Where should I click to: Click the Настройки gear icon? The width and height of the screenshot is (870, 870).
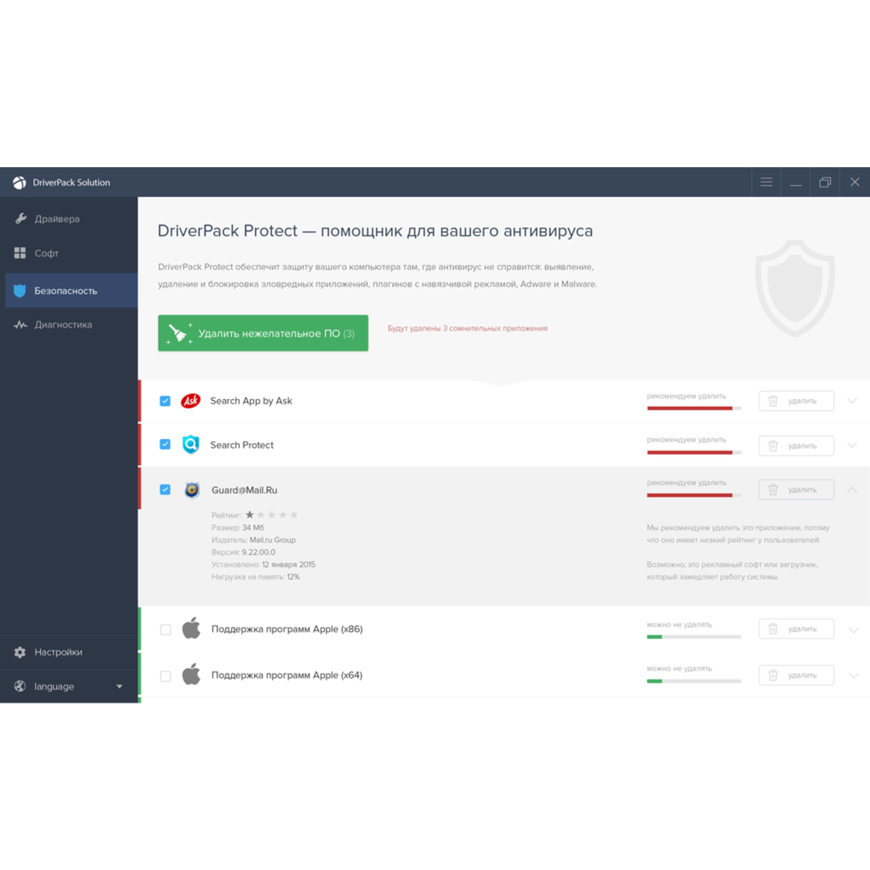(20, 652)
